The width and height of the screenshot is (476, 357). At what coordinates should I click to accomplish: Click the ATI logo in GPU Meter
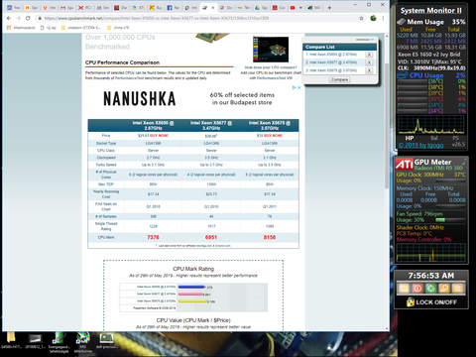tap(405, 164)
